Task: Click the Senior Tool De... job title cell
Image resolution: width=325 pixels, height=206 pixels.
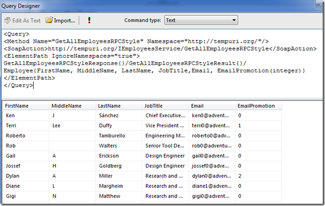Action: (165, 146)
